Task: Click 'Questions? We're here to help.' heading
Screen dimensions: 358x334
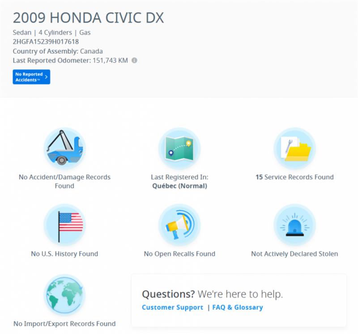Action: pyautogui.click(x=212, y=294)
